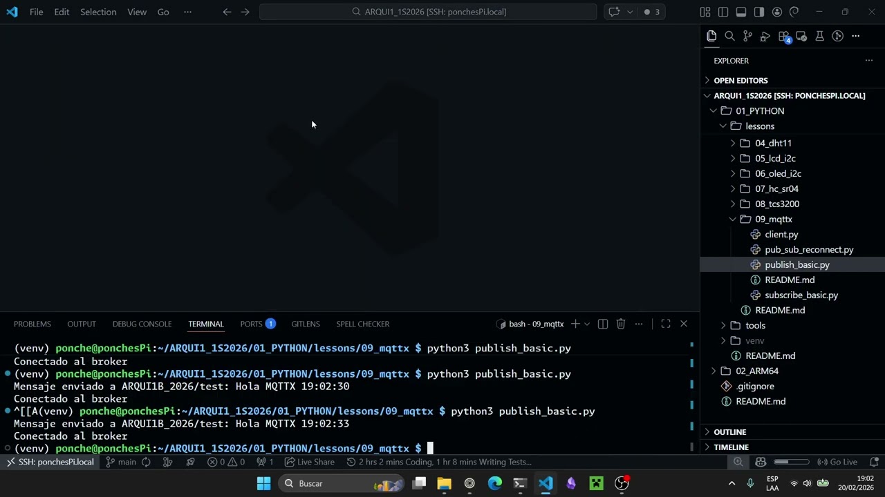Split the terminal
Screen dimensions: 885x497
[x=603, y=324]
